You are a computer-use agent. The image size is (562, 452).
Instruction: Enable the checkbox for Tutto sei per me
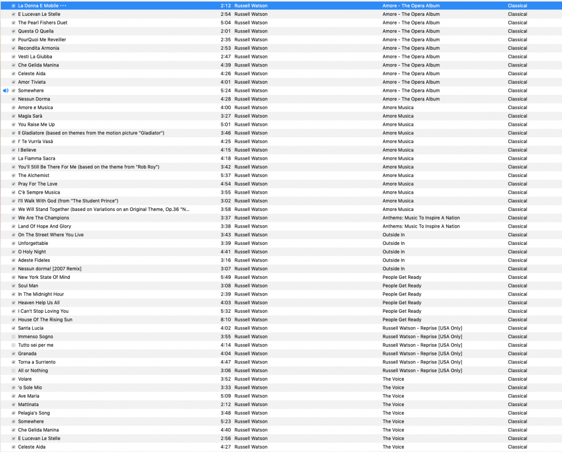(x=13, y=345)
